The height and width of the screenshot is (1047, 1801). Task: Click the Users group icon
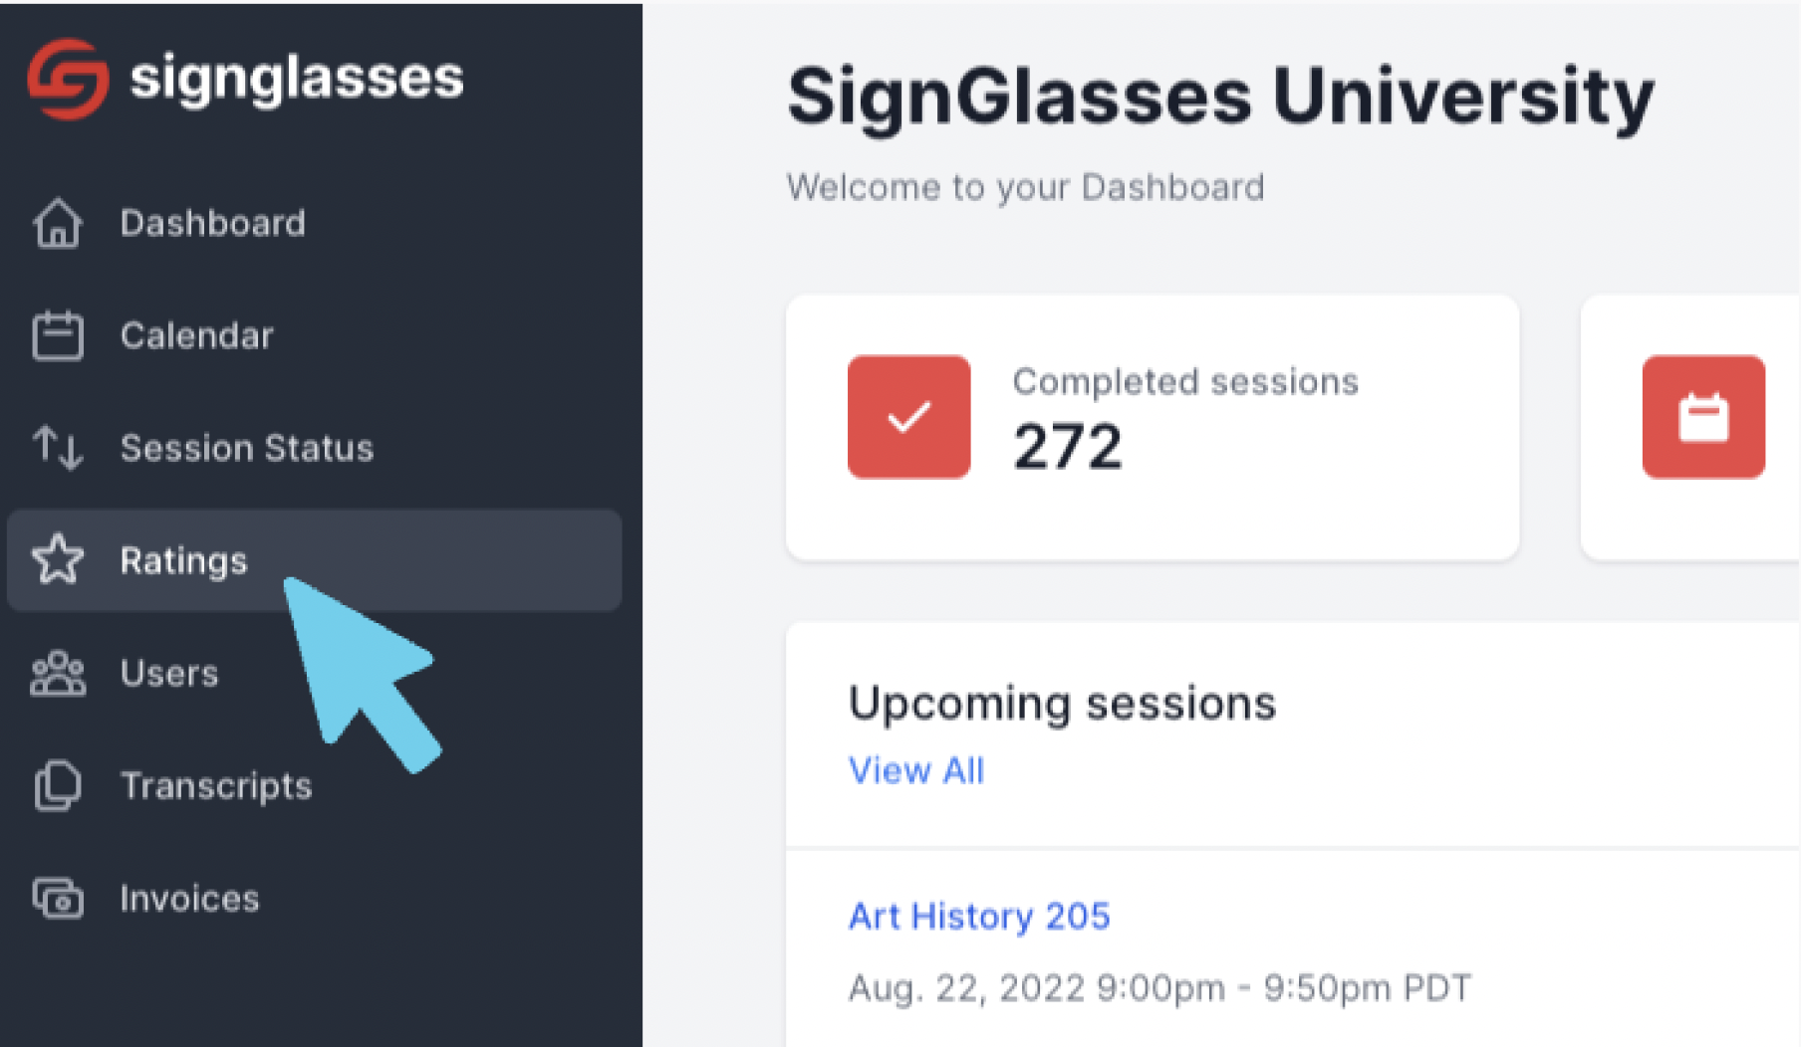click(58, 674)
